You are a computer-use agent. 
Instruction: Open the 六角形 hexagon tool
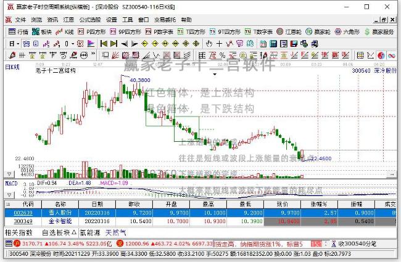[x=347, y=31]
